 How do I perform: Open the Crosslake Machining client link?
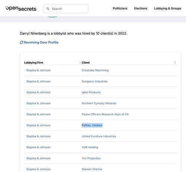point(95,70)
